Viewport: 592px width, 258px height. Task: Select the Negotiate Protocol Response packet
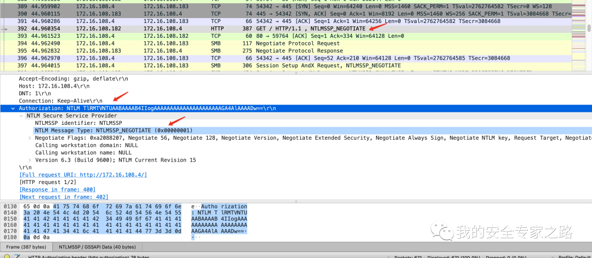[286, 50]
